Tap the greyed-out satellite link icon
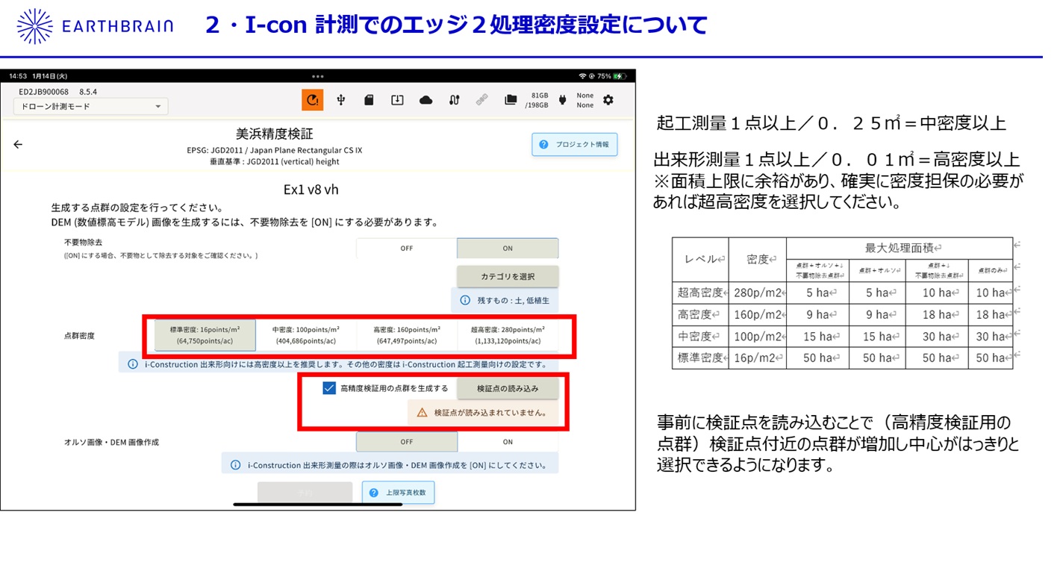The width and height of the screenshot is (1054, 574). (482, 99)
